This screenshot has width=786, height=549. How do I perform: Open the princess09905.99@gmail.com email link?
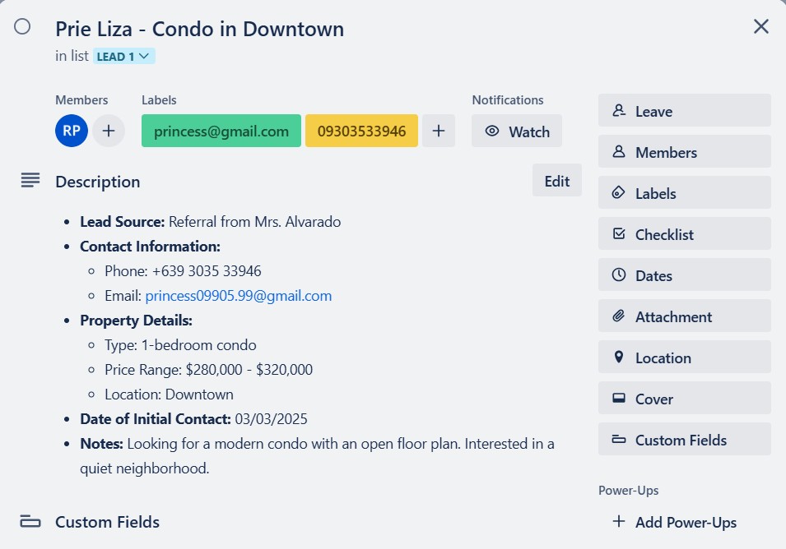tap(239, 296)
